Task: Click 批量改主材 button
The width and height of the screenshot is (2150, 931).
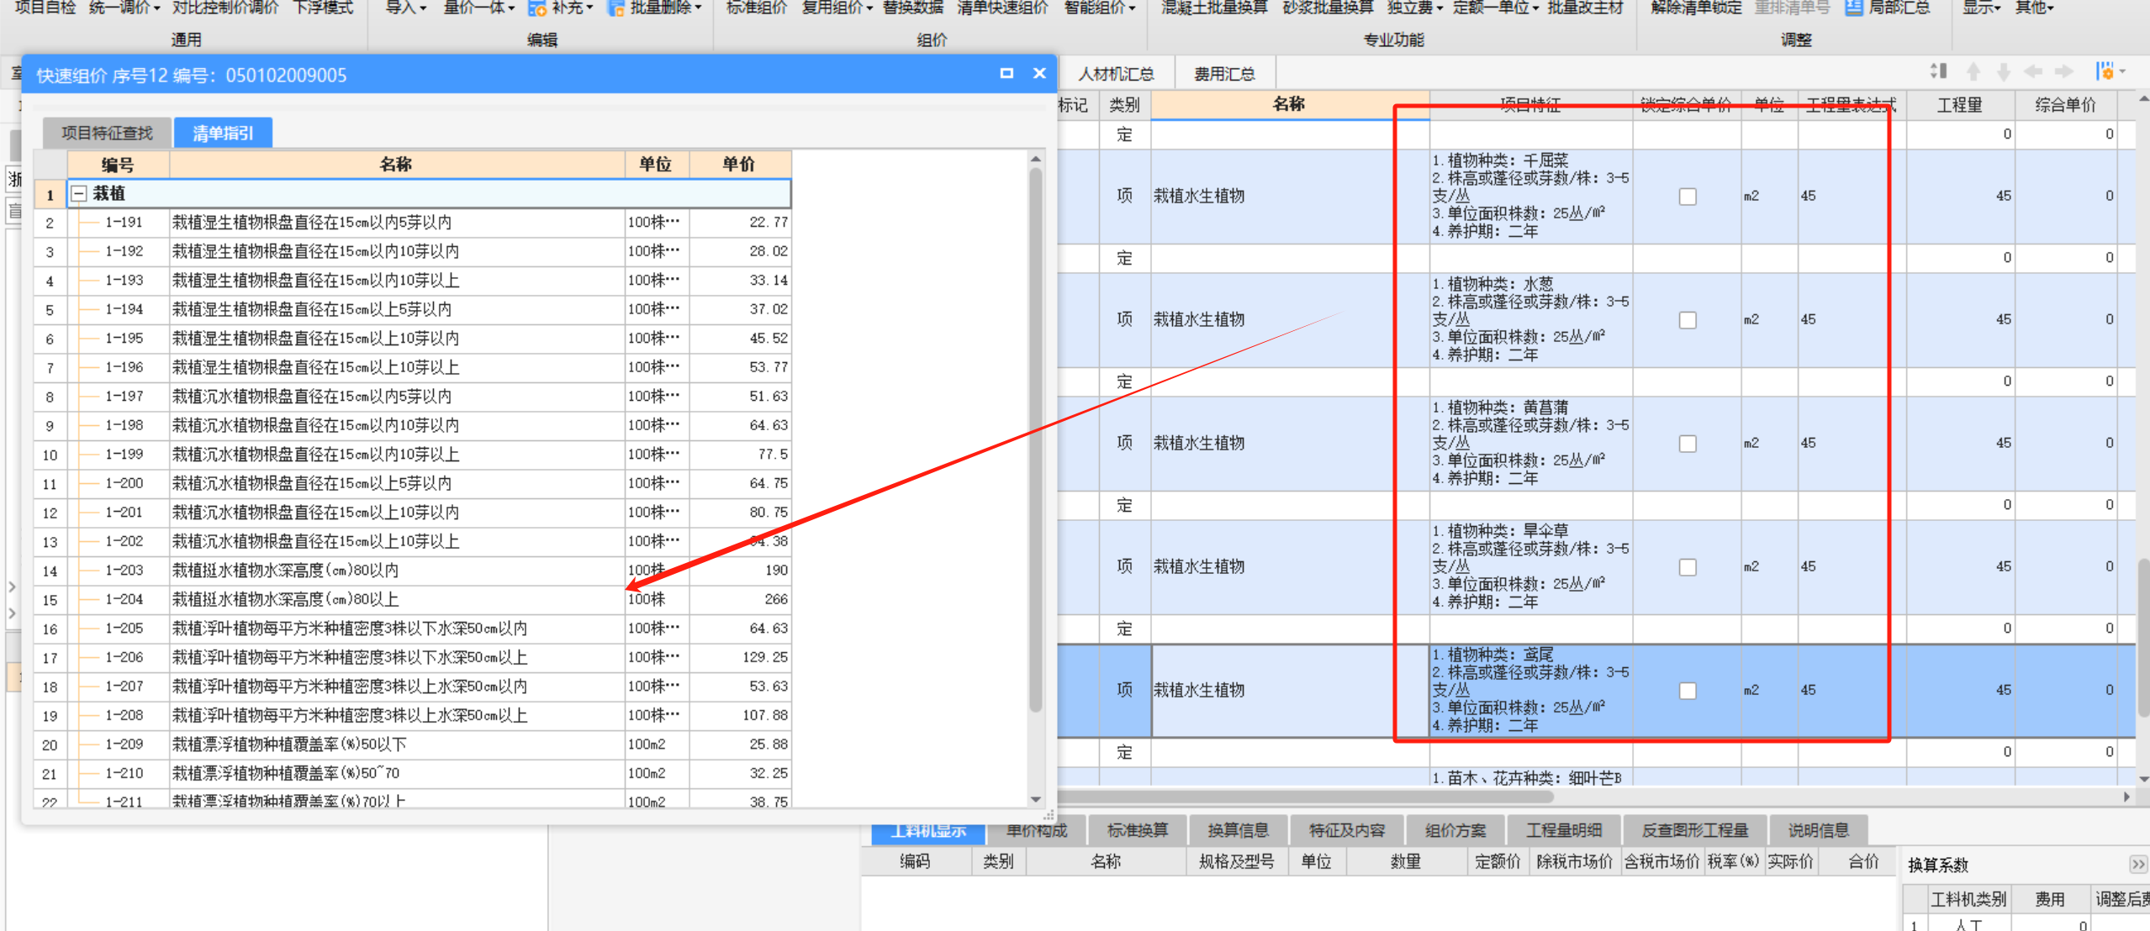Action: tap(1586, 8)
